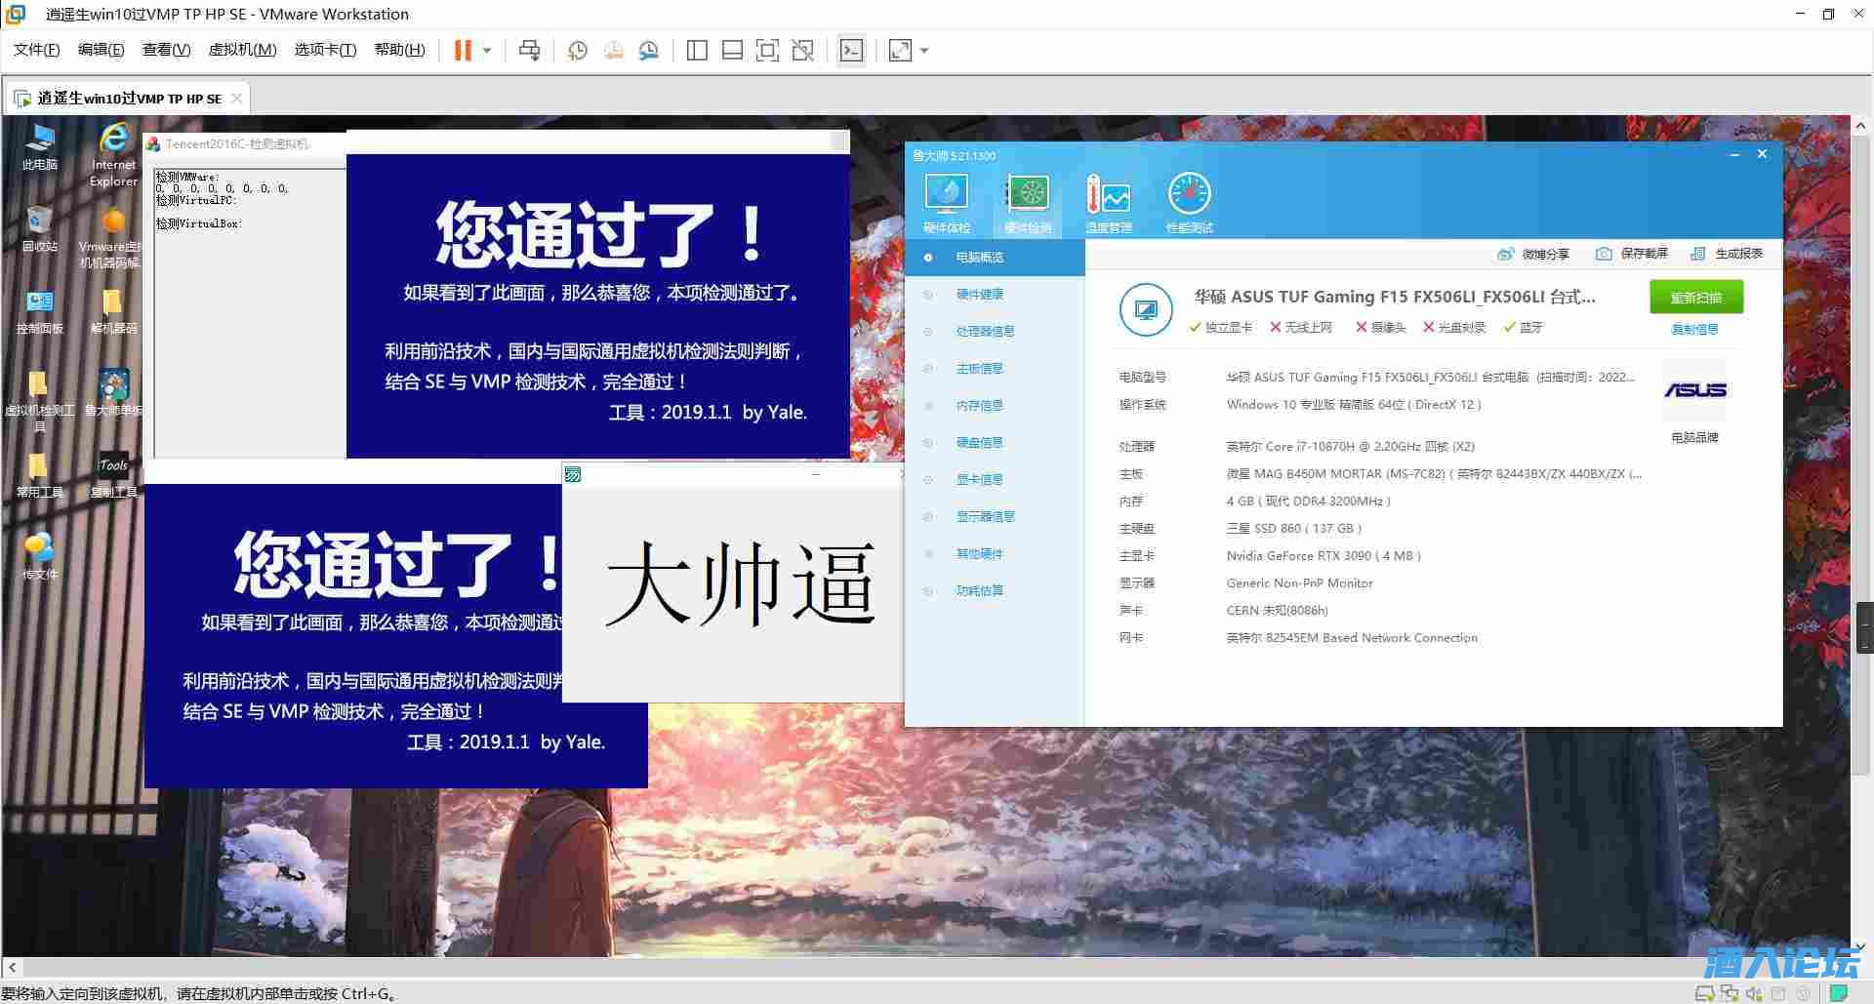Open the snapshot manager toolbar icon
Viewport: 1874px width, 1004px height.
point(648,50)
